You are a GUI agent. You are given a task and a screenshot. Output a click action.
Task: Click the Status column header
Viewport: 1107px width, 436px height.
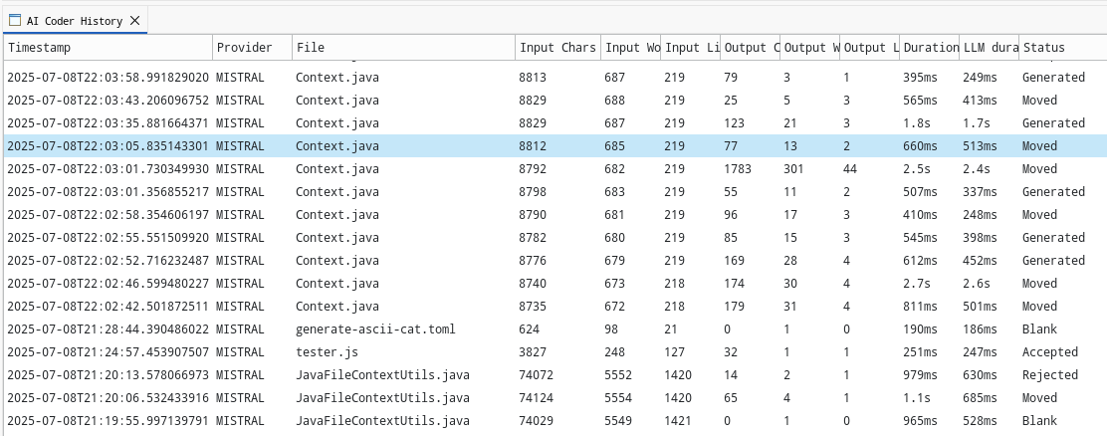coord(1060,48)
